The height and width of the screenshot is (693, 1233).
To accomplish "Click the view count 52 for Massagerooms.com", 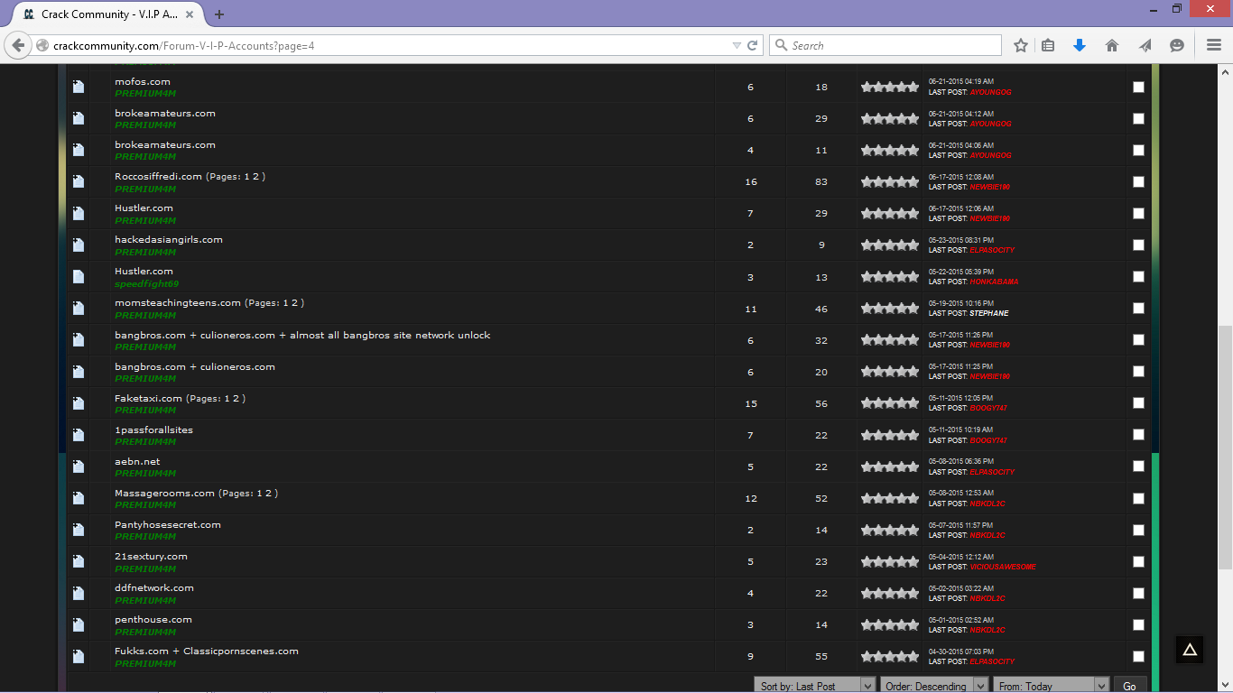I will [821, 499].
